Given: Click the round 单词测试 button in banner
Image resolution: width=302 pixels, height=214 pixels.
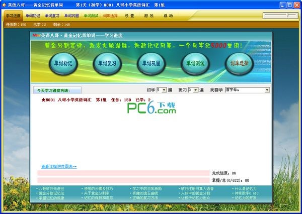Looking at the screenshot, I should [x=195, y=64].
